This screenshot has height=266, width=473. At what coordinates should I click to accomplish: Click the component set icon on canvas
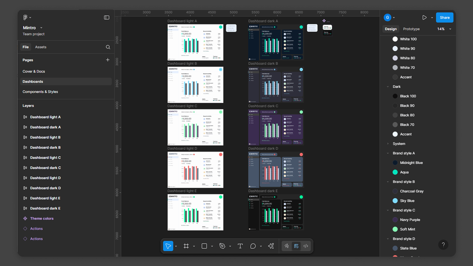tap(324, 21)
